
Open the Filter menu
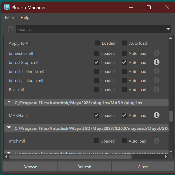(10, 18)
